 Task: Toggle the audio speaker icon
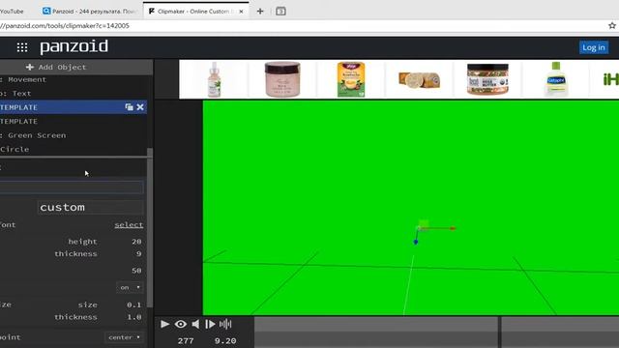195,324
